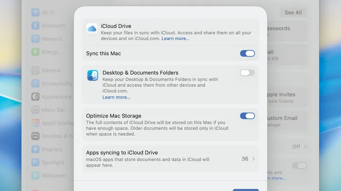The height and width of the screenshot is (191, 341).
Task: Select the Bluetooth sidebar icon
Action: pyautogui.click(x=35, y=26)
